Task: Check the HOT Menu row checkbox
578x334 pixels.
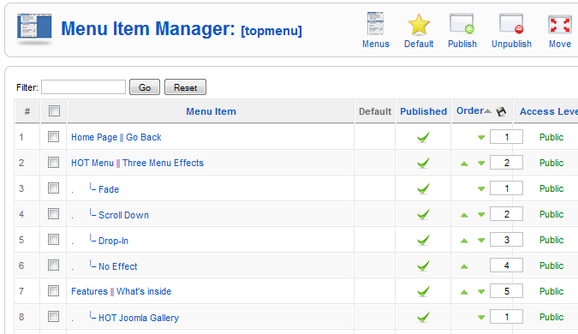Action: 53,162
